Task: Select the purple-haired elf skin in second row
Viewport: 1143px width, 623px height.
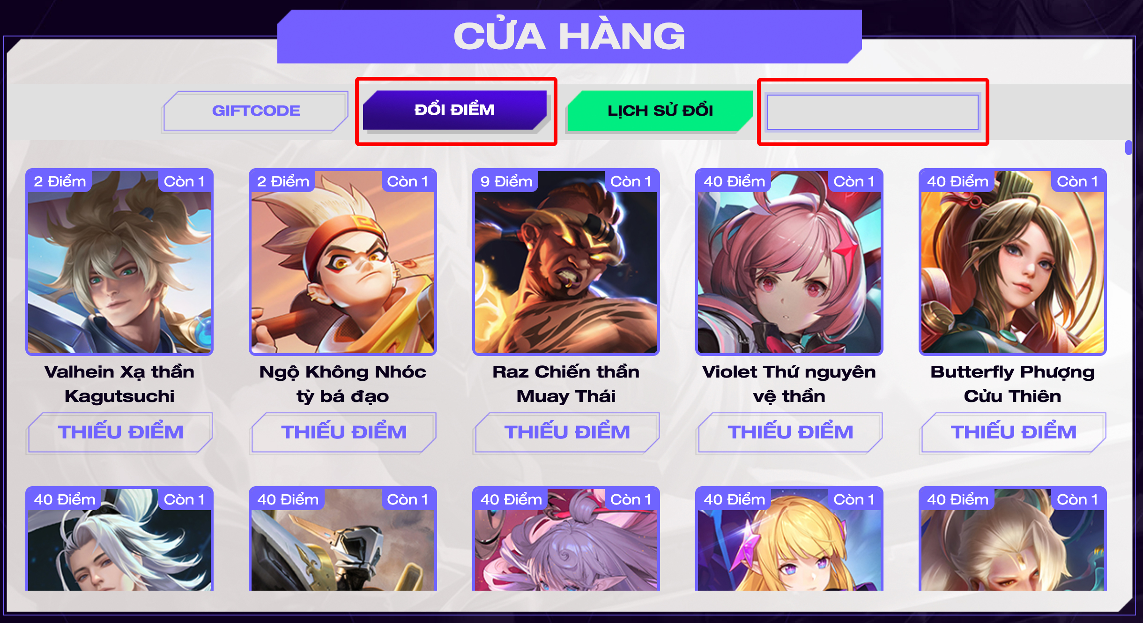Action: point(566,539)
